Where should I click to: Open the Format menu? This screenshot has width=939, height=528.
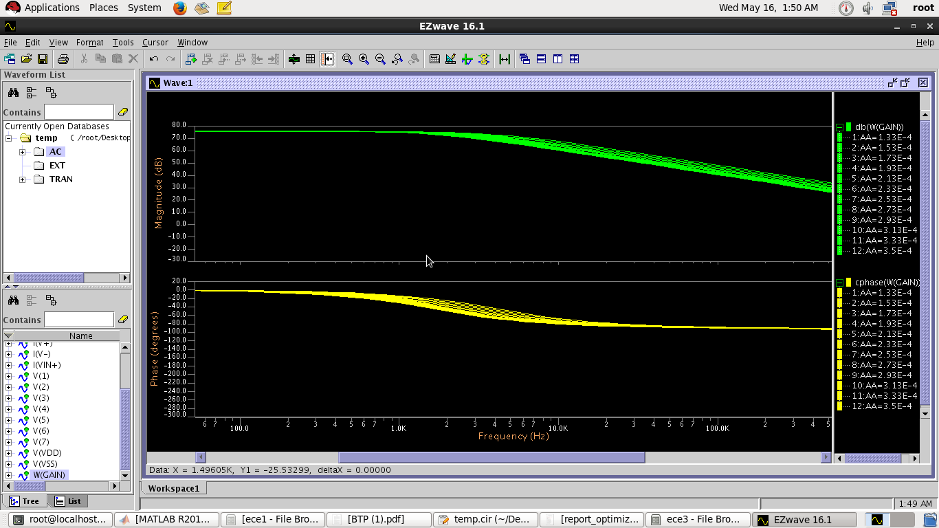tap(89, 43)
